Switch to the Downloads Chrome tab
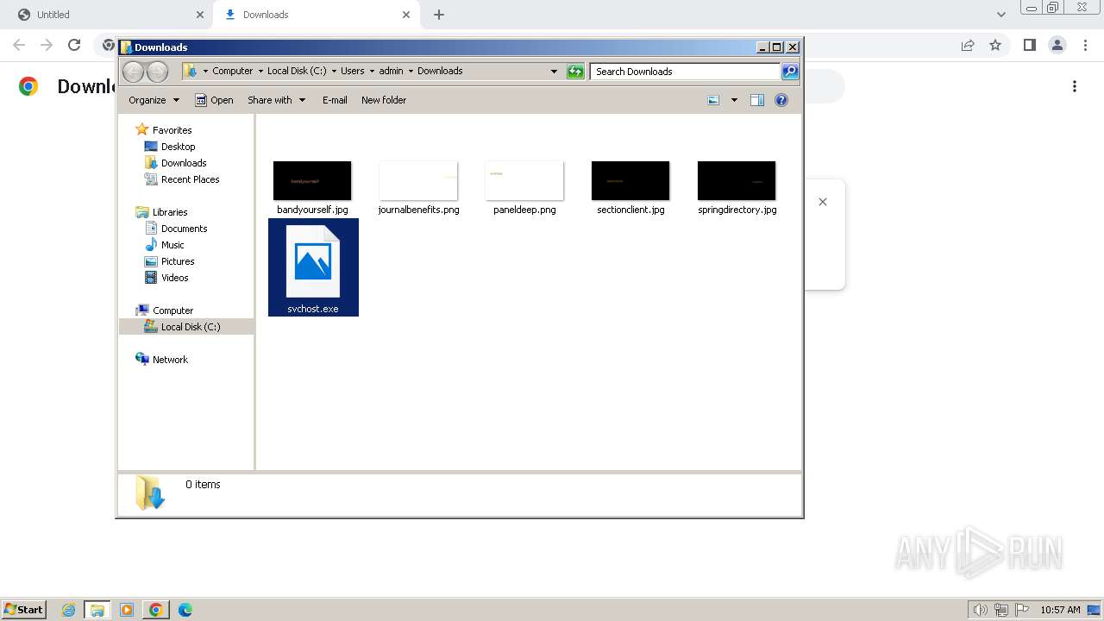 pyautogui.click(x=315, y=15)
